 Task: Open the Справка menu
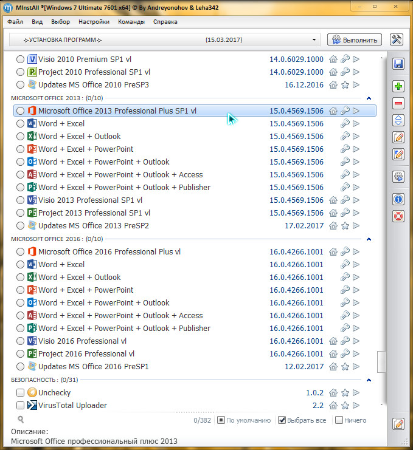pyautogui.click(x=165, y=22)
